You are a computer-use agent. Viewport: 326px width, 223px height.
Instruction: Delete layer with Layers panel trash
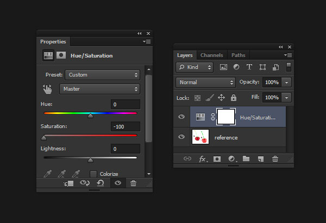275,159
